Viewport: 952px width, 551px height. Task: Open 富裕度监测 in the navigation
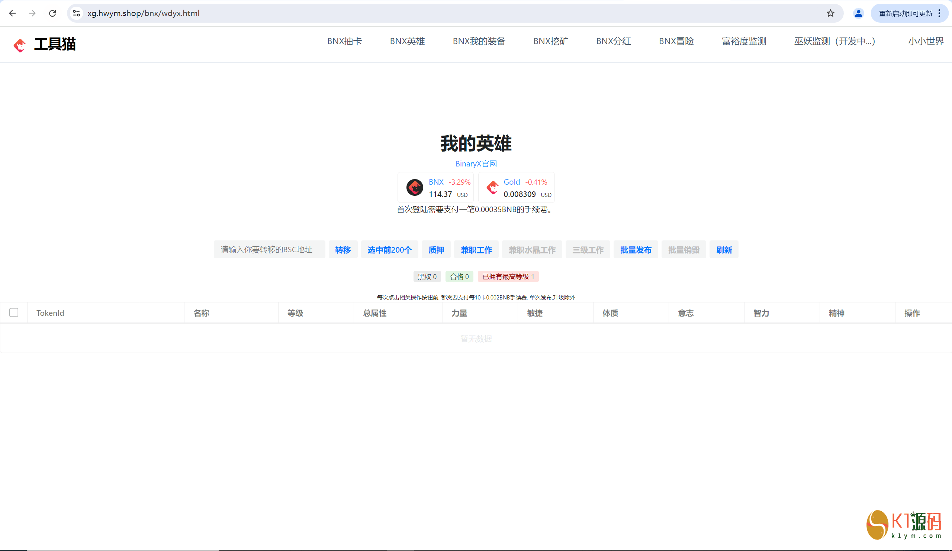click(x=744, y=41)
